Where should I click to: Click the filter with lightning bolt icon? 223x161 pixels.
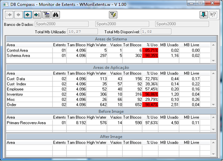click(x=113, y=15)
